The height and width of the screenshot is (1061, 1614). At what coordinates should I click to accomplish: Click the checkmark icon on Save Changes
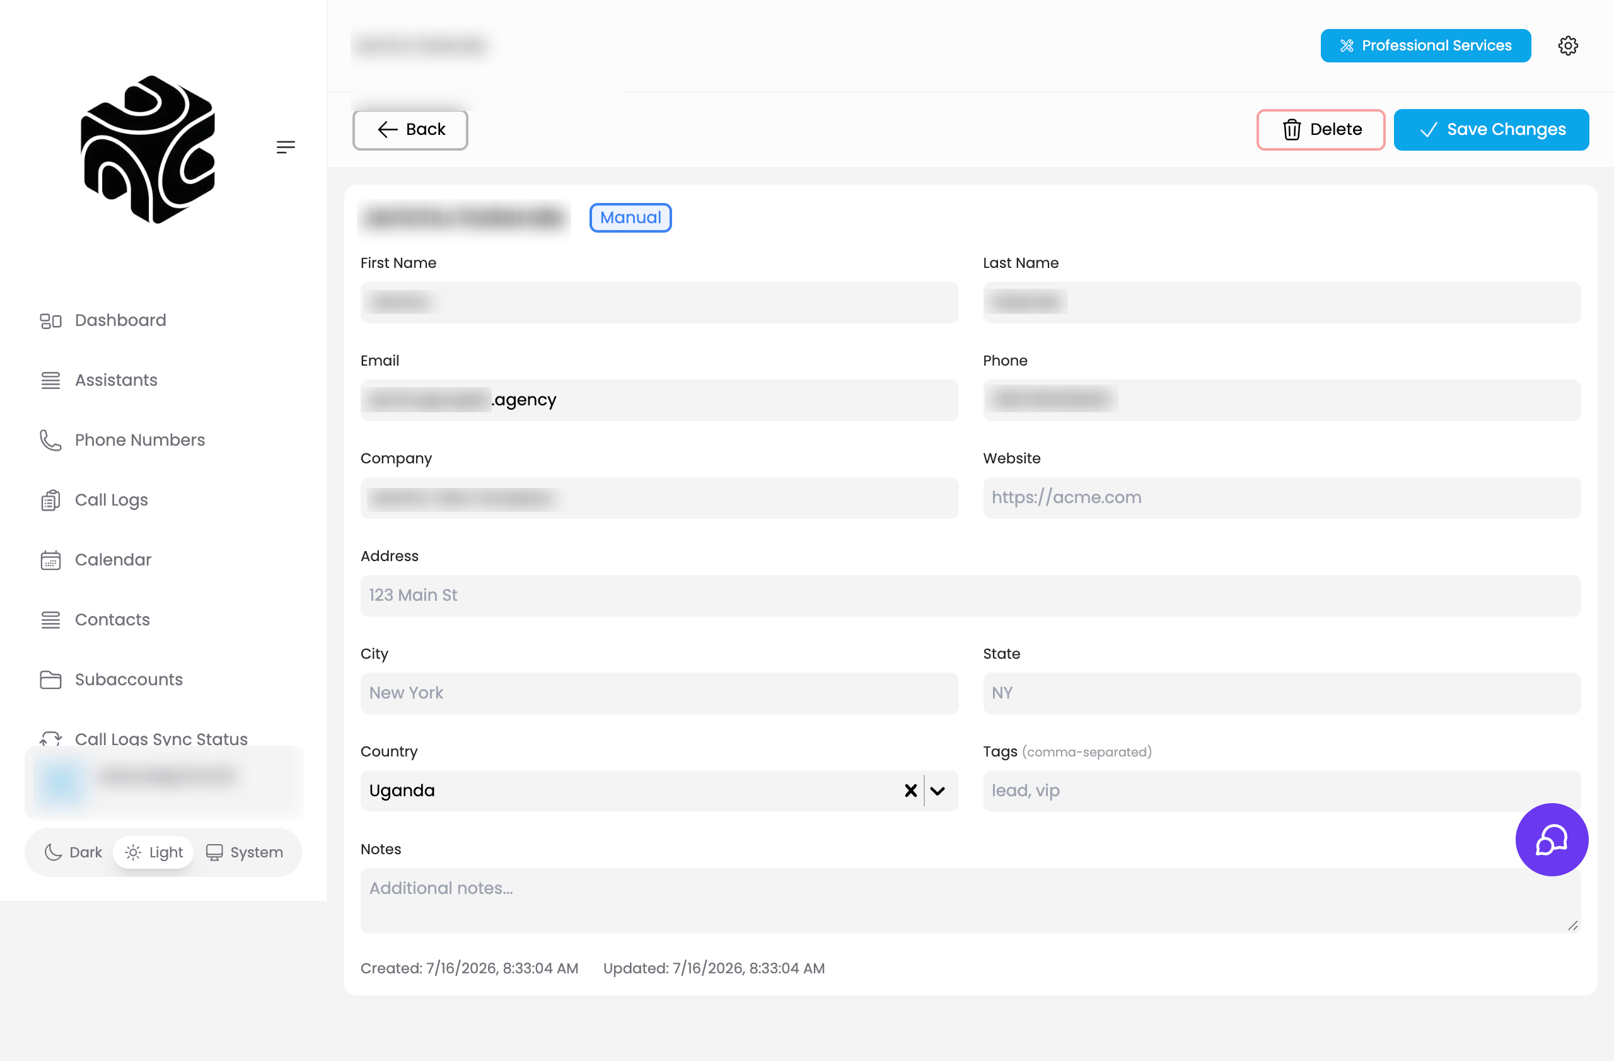[x=1428, y=129]
